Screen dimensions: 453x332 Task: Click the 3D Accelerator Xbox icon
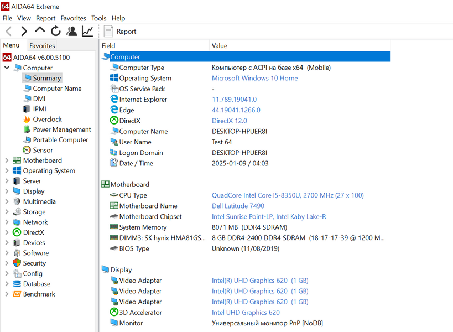coord(114,312)
